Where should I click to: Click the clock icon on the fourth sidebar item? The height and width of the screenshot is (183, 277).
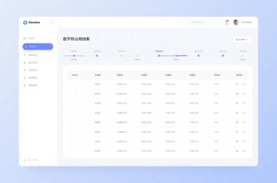[25, 70]
